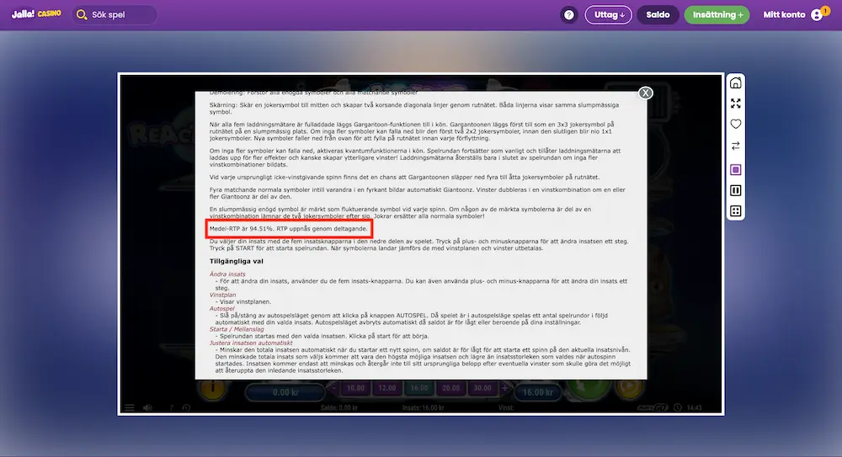This screenshot has width=842, height=457.
Task: Click Saldo: 0.00 kr in footer
Action: pos(338,408)
